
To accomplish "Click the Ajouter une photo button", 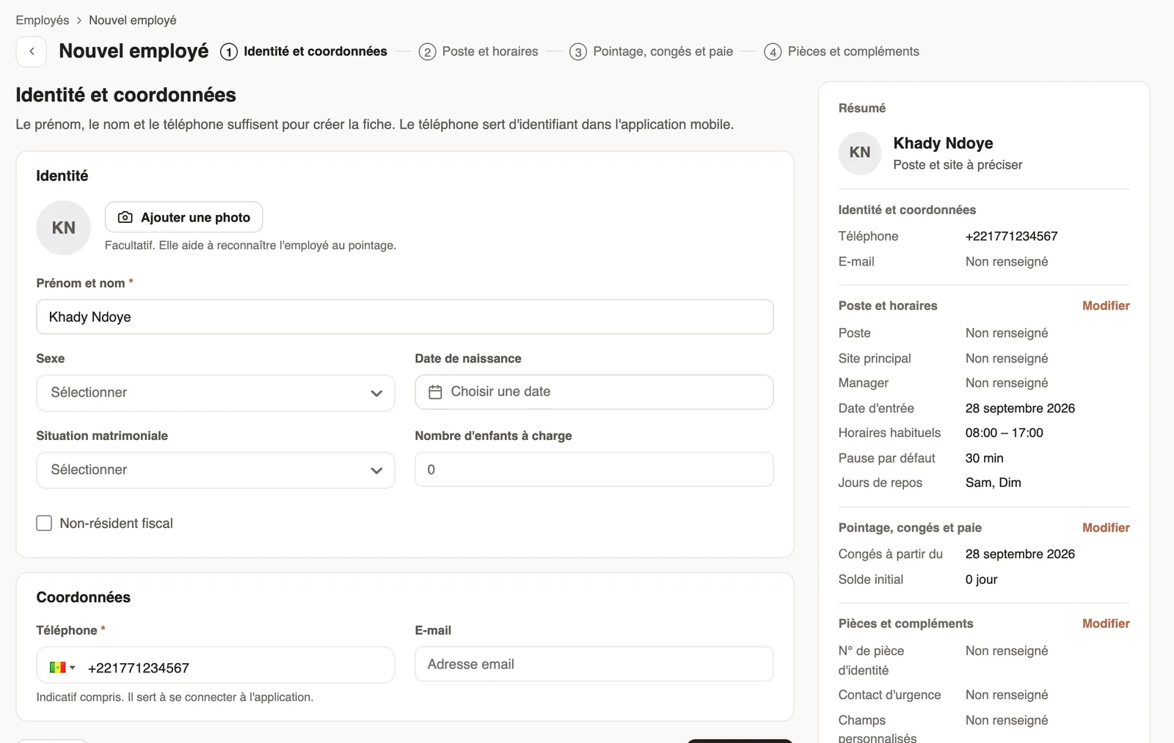I will pyautogui.click(x=184, y=217).
